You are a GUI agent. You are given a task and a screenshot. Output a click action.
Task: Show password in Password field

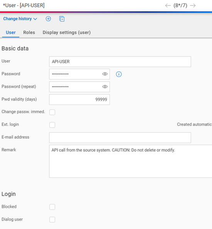pyautogui.click(x=105, y=74)
